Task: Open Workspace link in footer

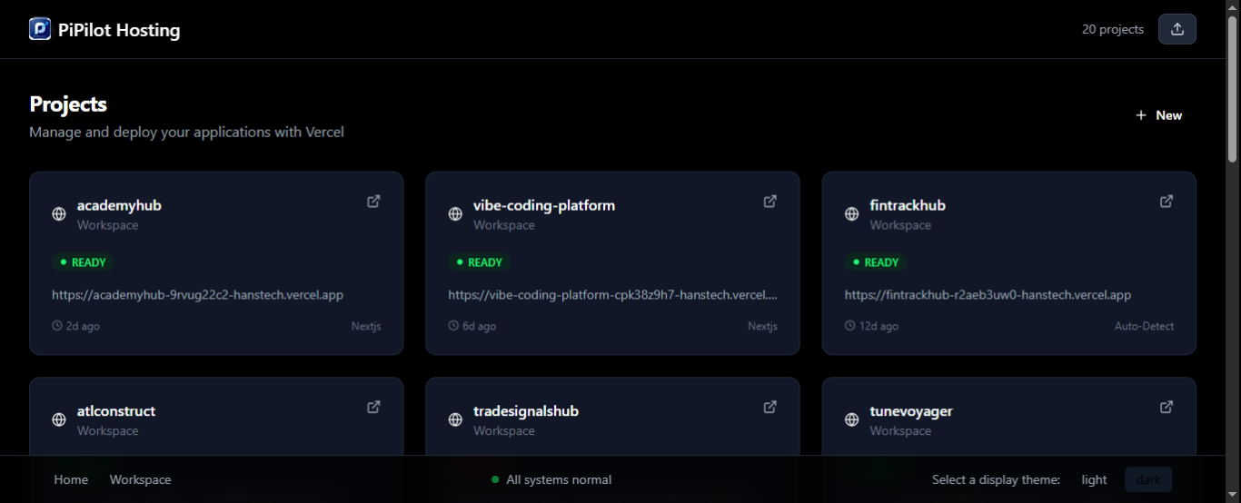Action: point(140,479)
